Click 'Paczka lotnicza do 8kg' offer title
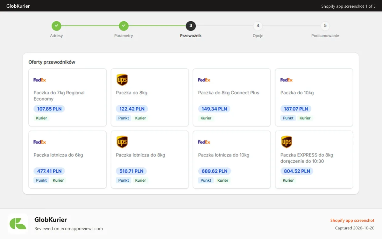The width and height of the screenshot is (382, 239). coord(140,155)
